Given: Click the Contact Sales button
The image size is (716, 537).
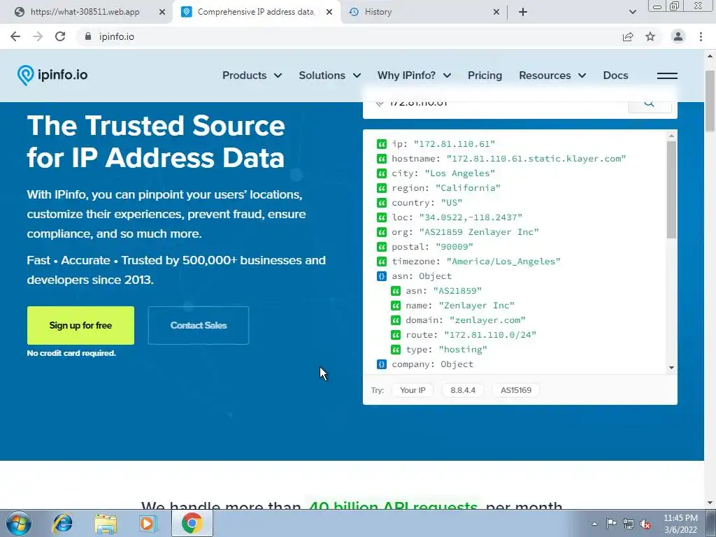Looking at the screenshot, I should point(199,326).
